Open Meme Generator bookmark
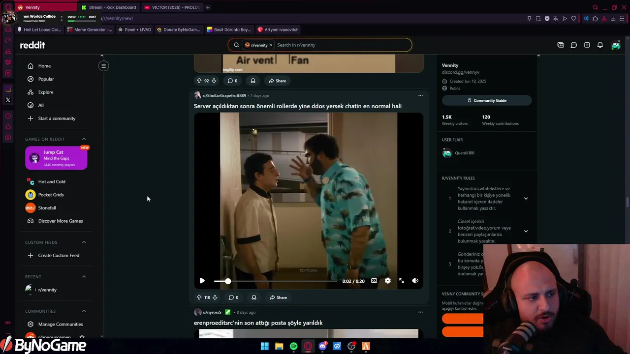The image size is (630, 354). click(x=90, y=29)
